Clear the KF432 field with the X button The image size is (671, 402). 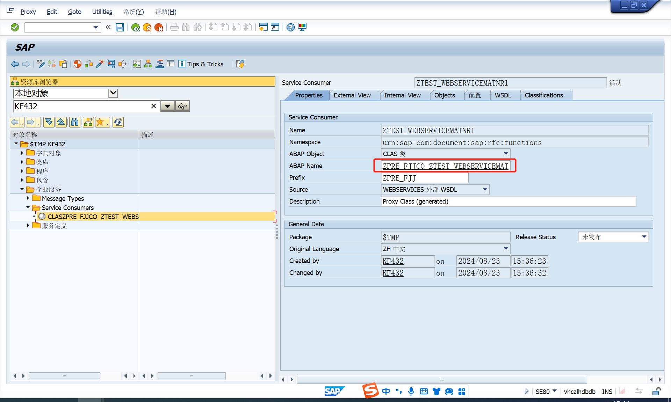153,106
